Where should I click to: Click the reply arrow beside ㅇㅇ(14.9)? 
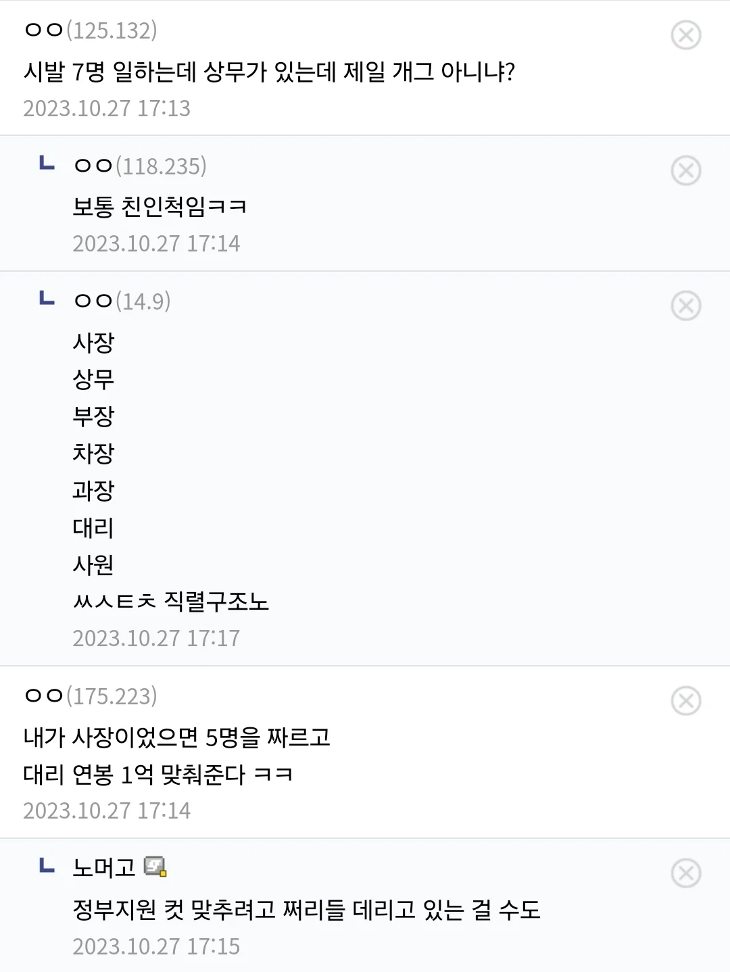tap(47, 299)
